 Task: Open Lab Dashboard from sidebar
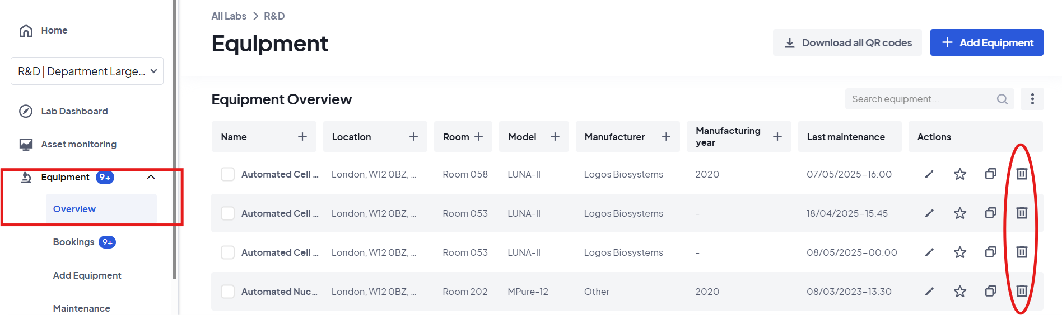point(74,111)
